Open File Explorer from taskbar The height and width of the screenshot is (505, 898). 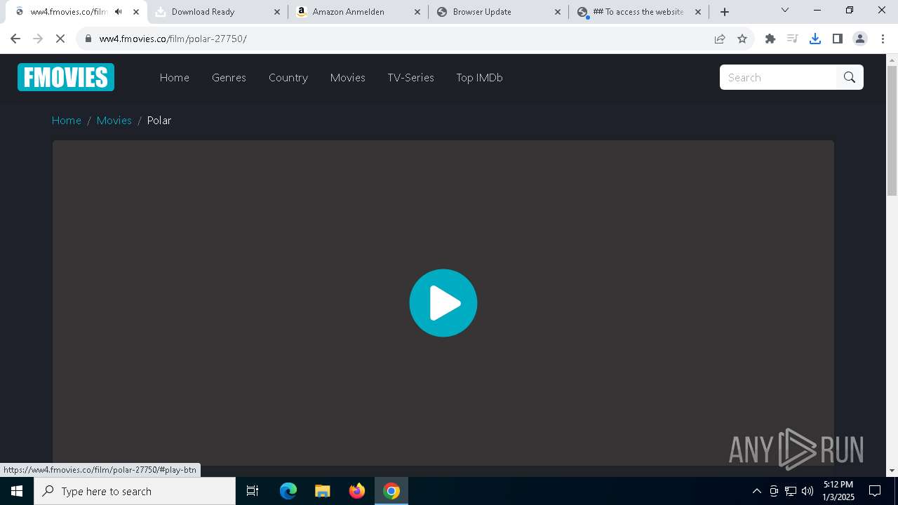point(323,491)
